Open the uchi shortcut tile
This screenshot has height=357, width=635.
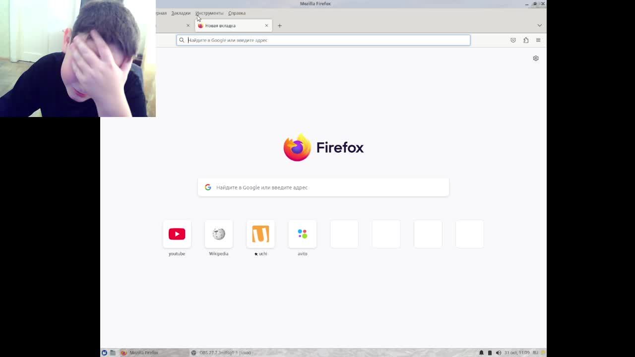(260, 234)
